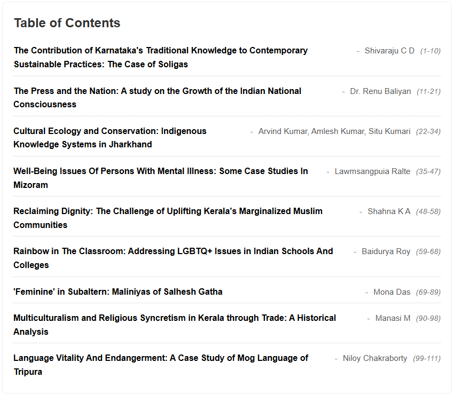
Task: Select author name Shivaraju C D
Action: tap(389, 51)
